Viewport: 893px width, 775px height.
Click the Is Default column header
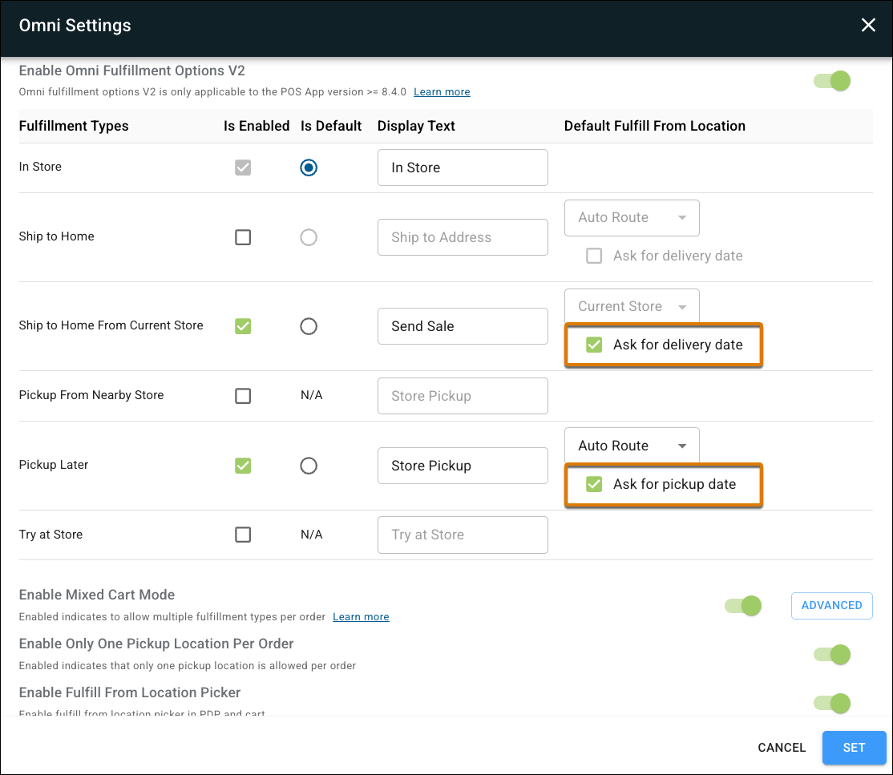click(x=331, y=126)
